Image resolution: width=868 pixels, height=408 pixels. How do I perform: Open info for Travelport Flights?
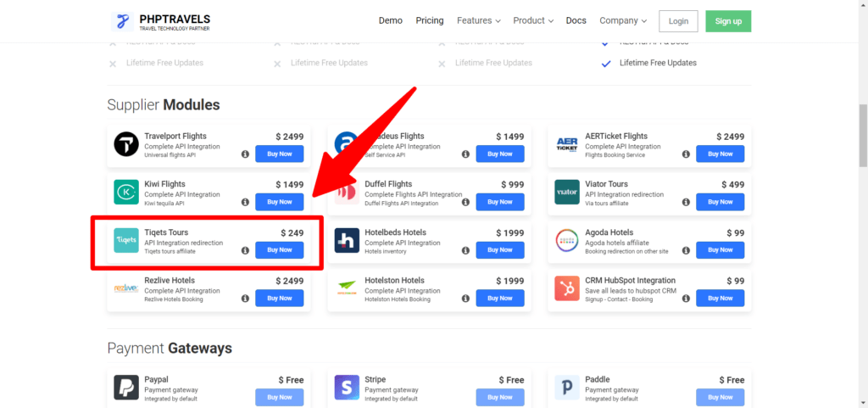pos(245,154)
